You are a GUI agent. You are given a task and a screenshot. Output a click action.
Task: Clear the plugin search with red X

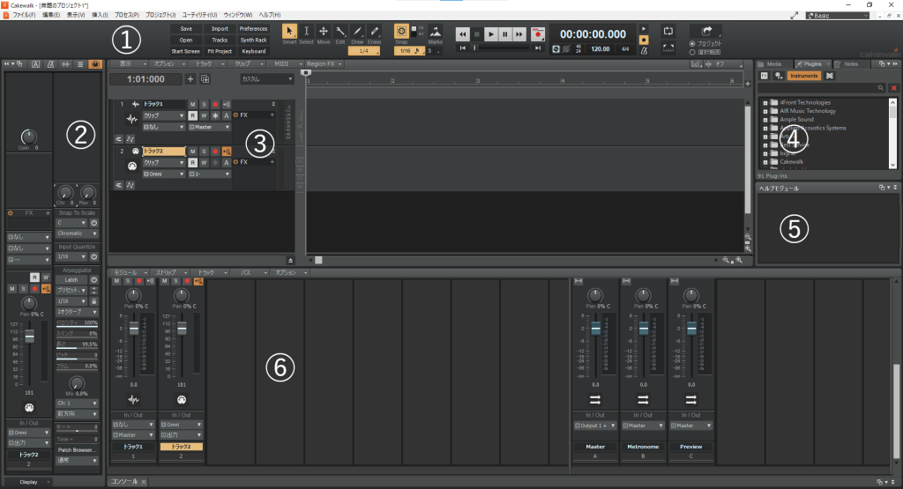tap(894, 88)
